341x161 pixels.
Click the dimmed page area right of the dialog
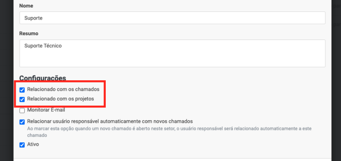[336, 80]
